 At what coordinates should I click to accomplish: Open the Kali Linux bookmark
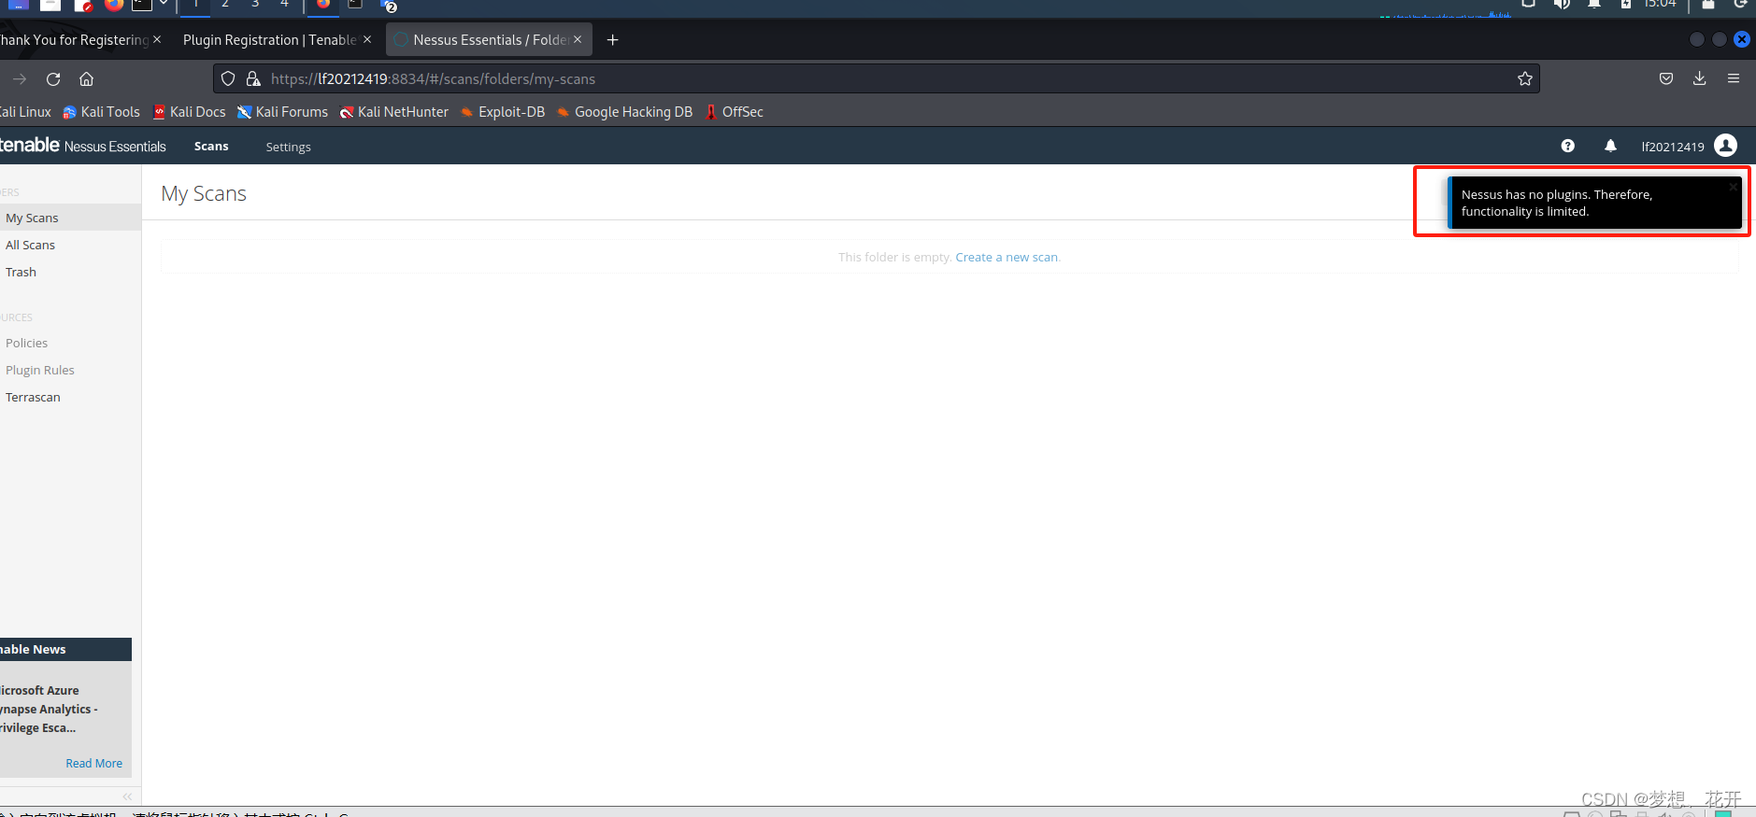(x=25, y=112)
